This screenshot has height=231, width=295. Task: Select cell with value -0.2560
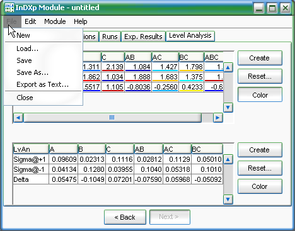165,87
